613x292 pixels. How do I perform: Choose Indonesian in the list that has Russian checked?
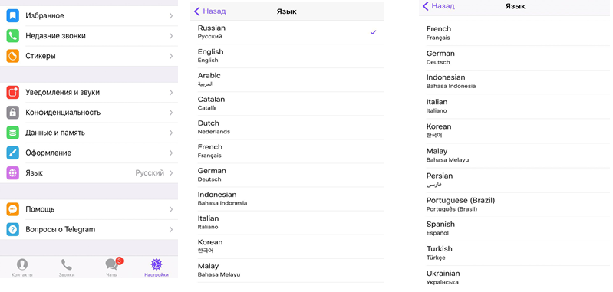288,198
